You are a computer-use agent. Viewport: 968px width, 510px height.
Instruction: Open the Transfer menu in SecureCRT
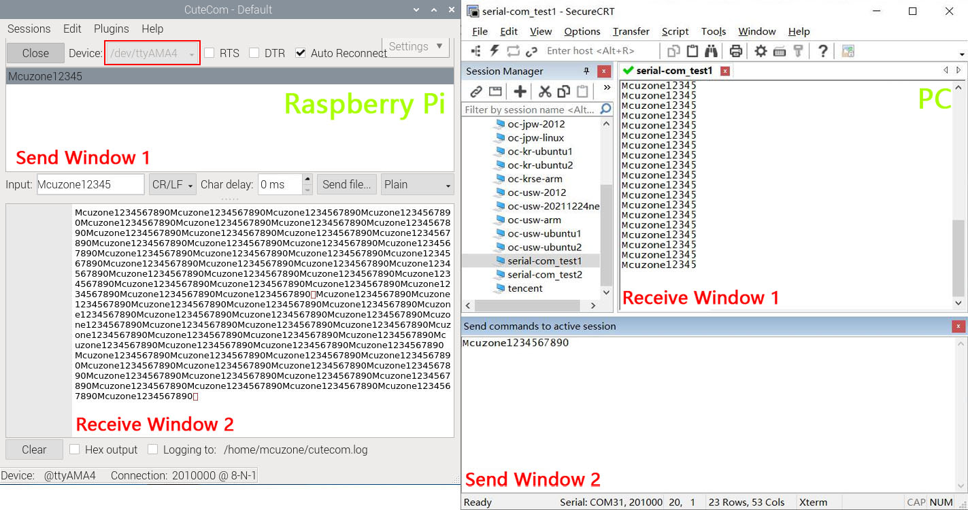631,31
